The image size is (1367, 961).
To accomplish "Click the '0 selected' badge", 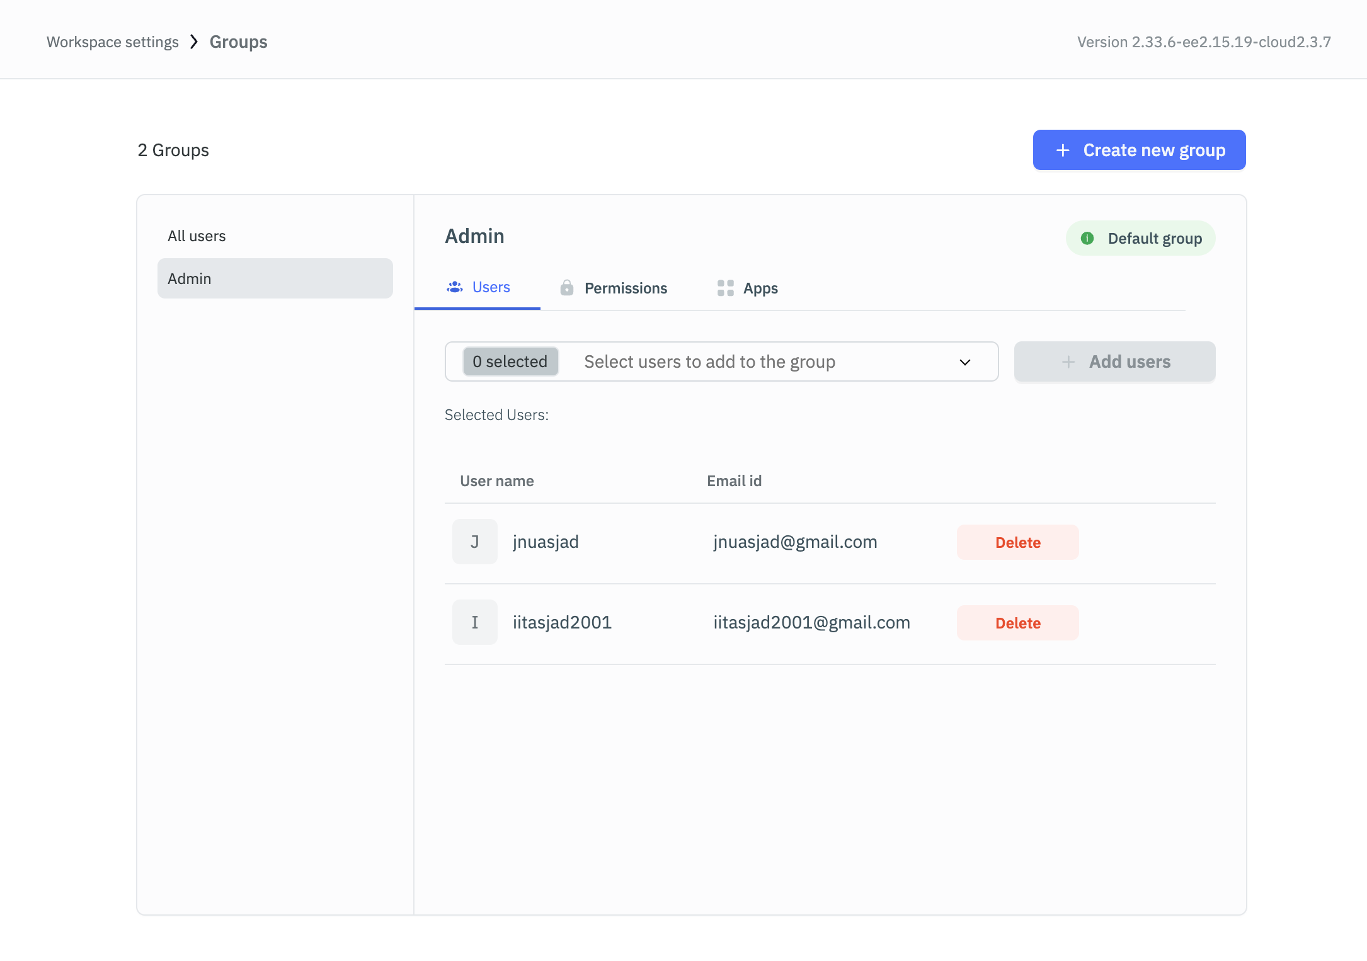I will pos(510,362).
